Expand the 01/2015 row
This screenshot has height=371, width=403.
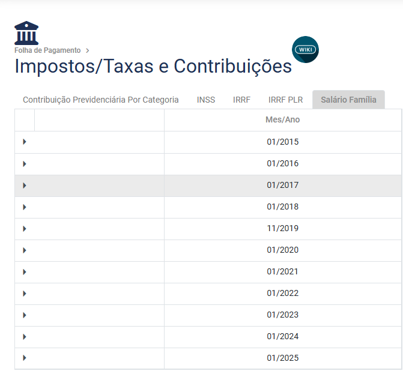tap(25, 142)
